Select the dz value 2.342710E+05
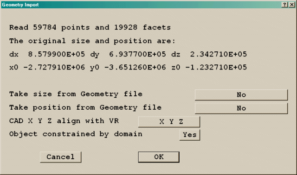 click(x=219, y=55)
